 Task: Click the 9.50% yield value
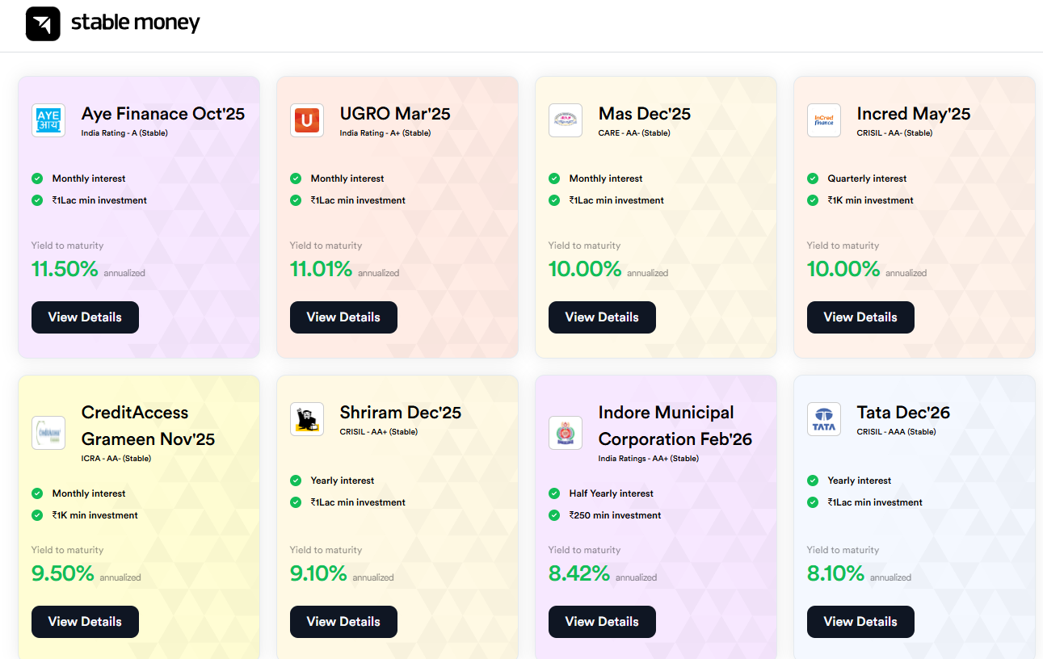pos(63,573)
